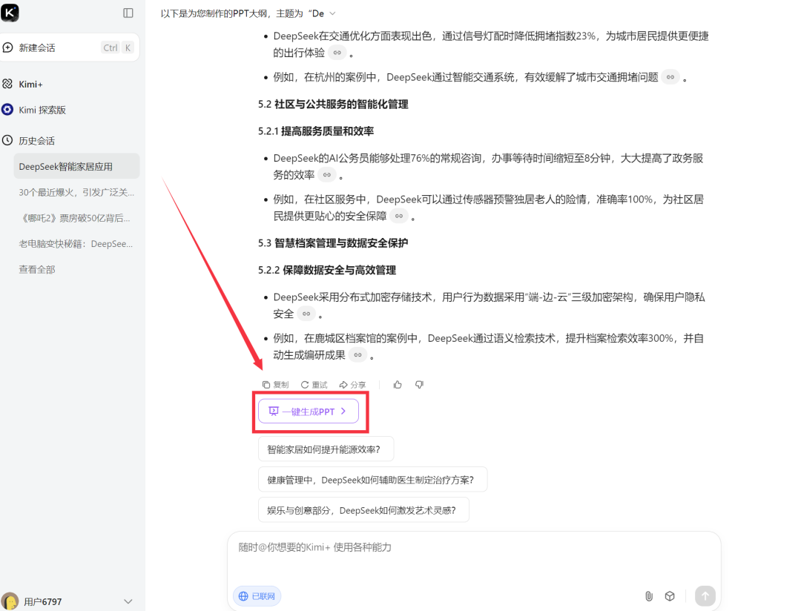Open citation link after 出行体验

[x=337, y=53]
